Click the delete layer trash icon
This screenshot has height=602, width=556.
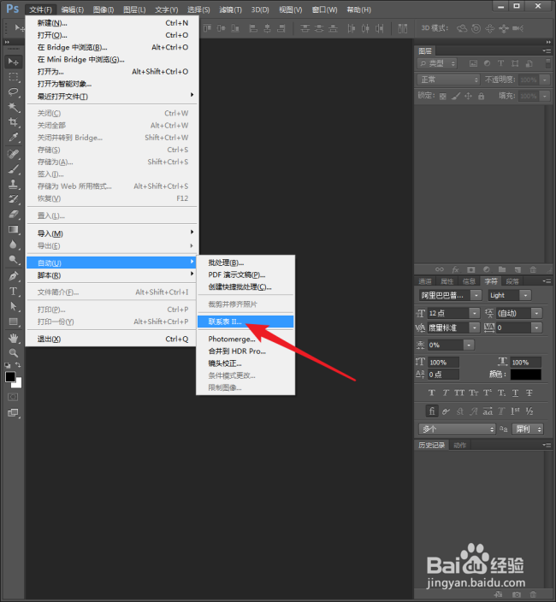(533, 269)
